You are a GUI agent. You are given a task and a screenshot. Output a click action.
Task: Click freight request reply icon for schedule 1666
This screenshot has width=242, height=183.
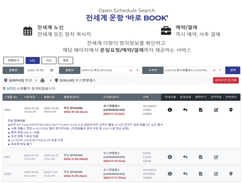[x=185, y=110]
